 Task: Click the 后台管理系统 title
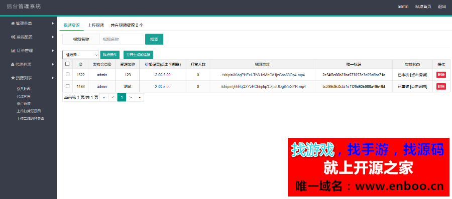click(x=24, y=7)
